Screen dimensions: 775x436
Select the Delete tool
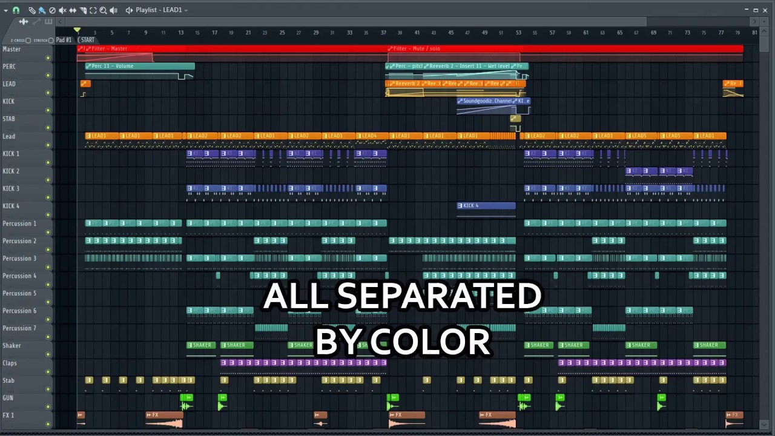point(52,10)
